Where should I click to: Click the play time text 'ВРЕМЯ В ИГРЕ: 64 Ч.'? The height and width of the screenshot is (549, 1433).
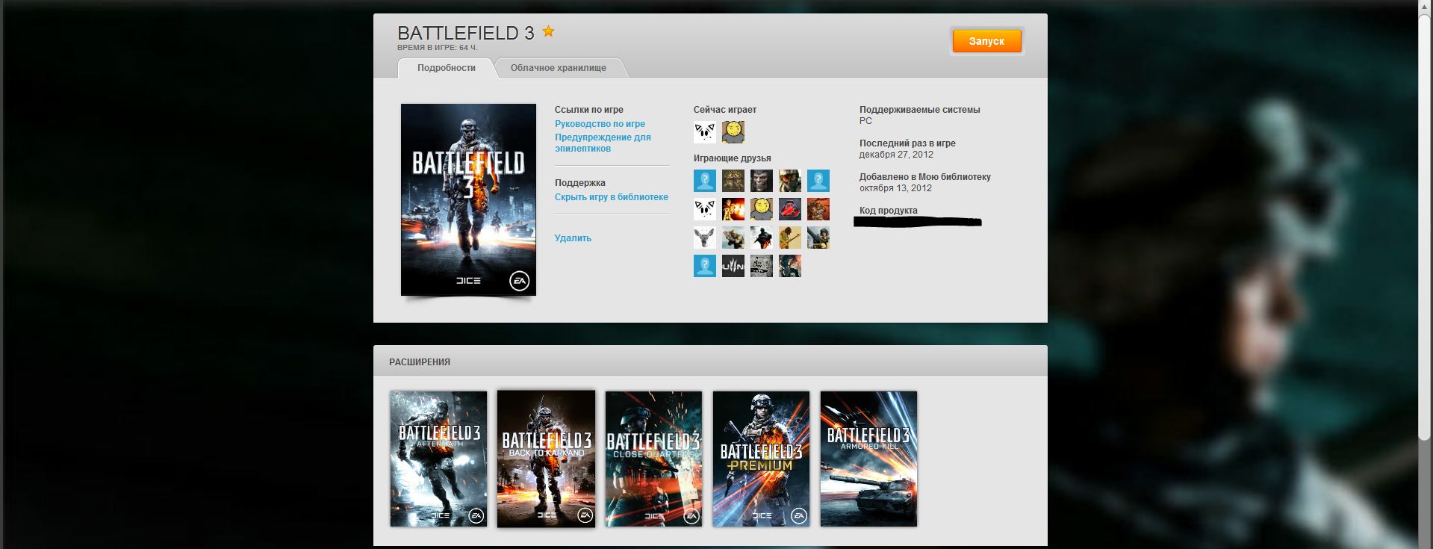438,48
